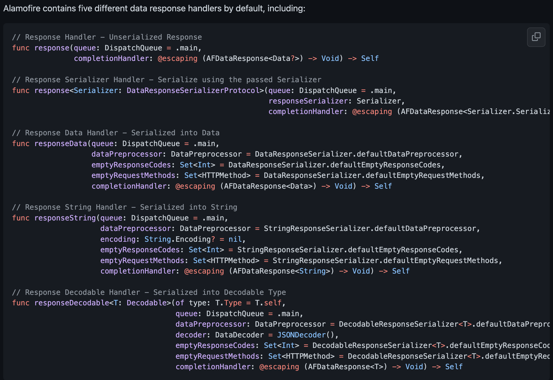This screenshot has width=553, height=380.
Task: Click the 'decoder' parameter label
Action: pos(191,335)
